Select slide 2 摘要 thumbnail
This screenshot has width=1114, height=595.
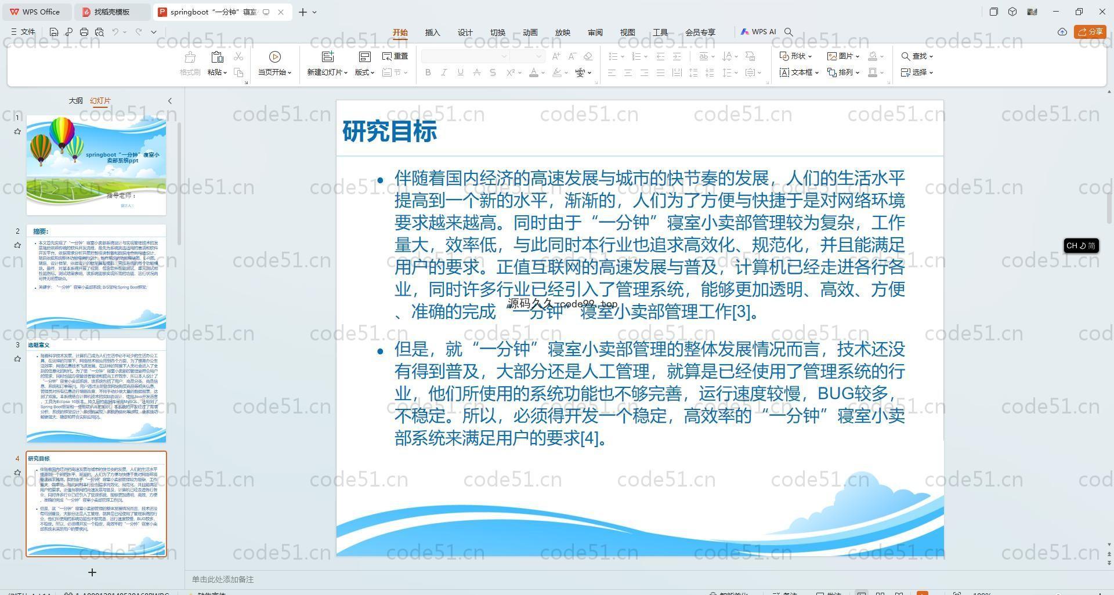[x=96, y=277]
